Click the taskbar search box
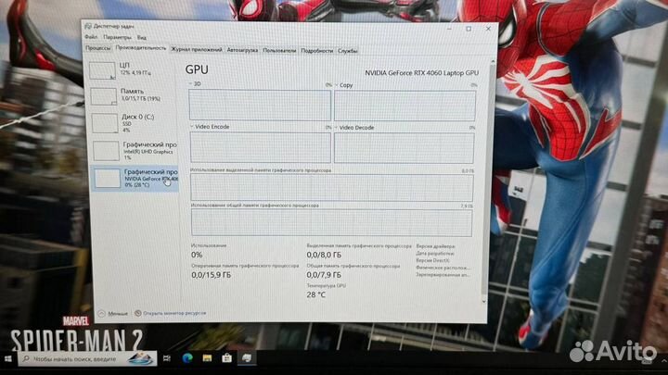Image resolution: width=668 pixels, height=375 pixels. coord(87,359)
